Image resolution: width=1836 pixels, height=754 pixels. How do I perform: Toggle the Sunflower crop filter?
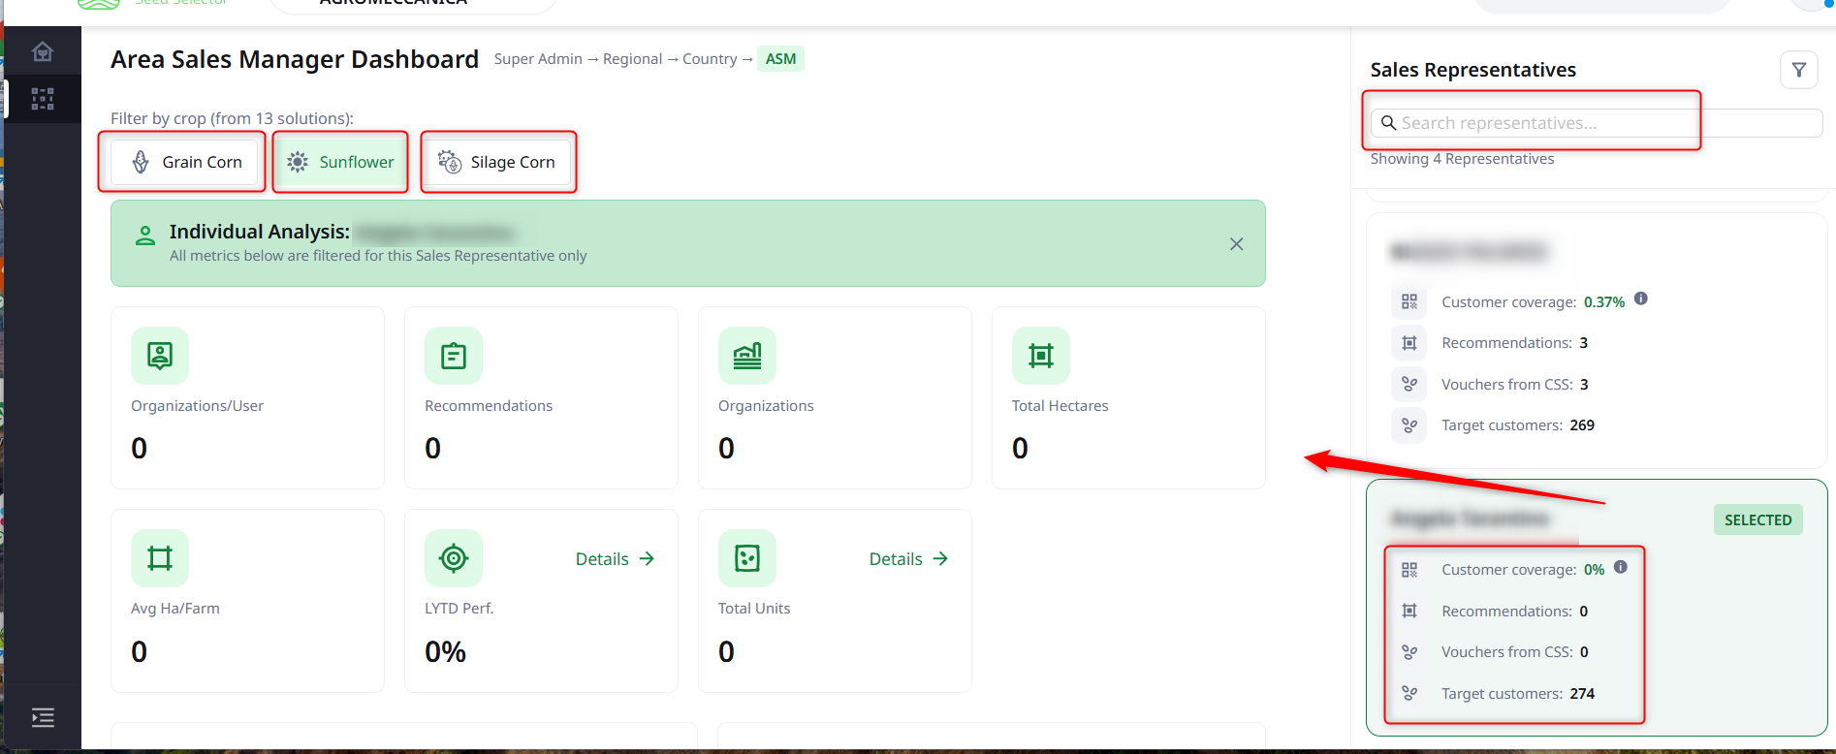click(x=340, y=162)
